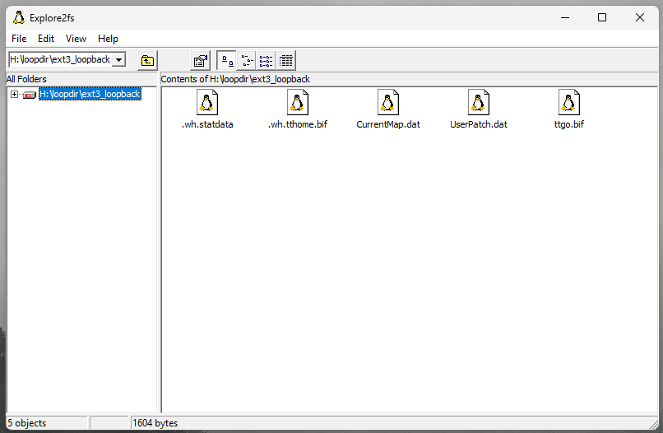Click the CurrentMap.dat file name label
The width and height of the screenshot is (663, 433).
pos(388,124)
